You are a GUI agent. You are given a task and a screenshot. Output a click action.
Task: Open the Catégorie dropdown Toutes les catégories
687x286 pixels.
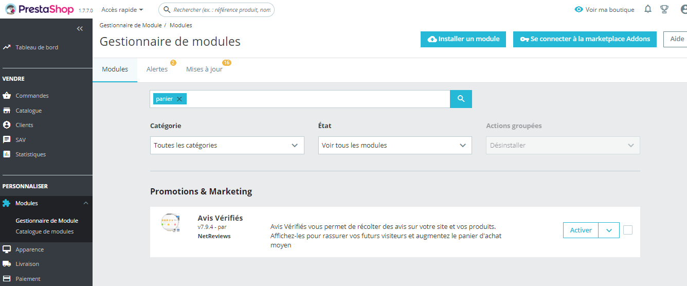point(227,145)
